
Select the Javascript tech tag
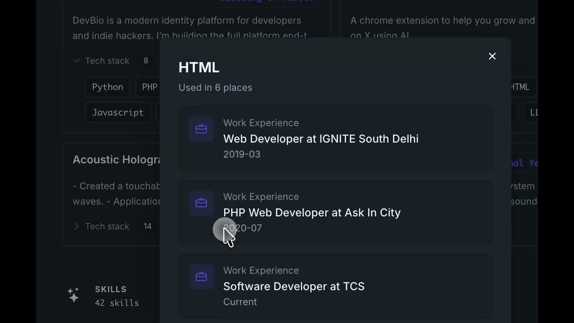pos(118,113)
